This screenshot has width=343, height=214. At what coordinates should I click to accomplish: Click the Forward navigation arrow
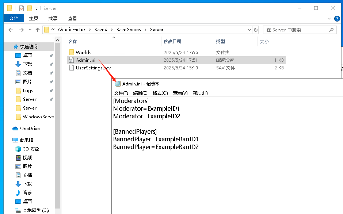point(22,30)
